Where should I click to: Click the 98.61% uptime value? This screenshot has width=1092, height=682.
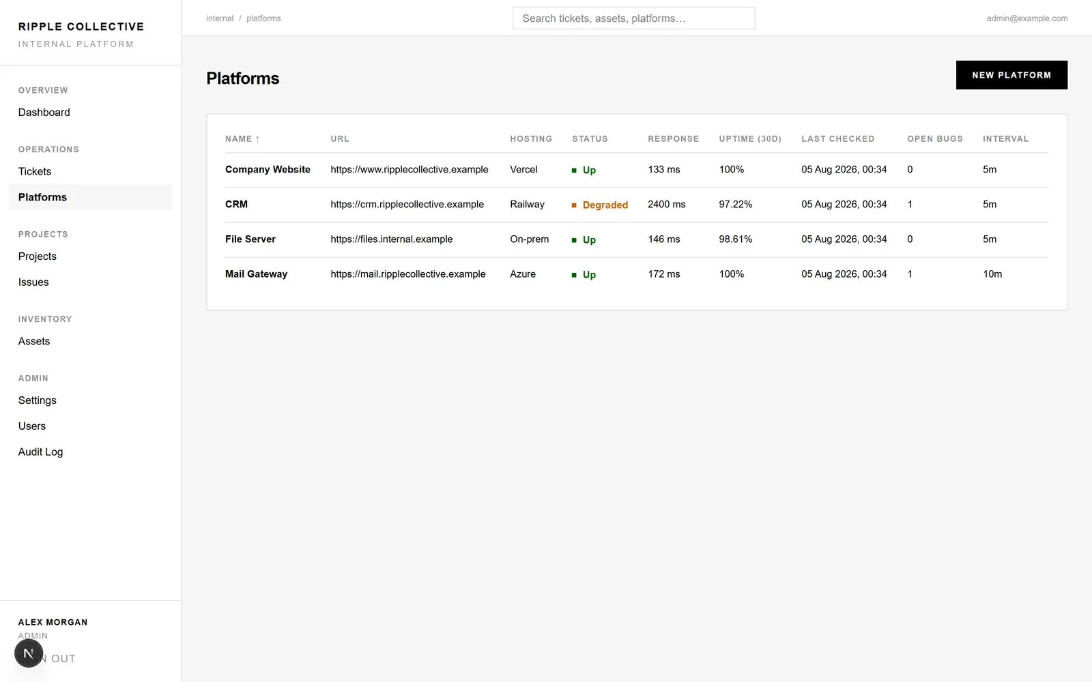pos(736,239)
